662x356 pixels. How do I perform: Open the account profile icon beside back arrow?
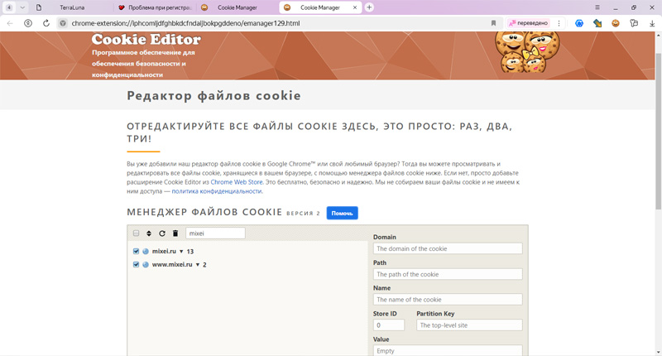click(x=28, y=23)
